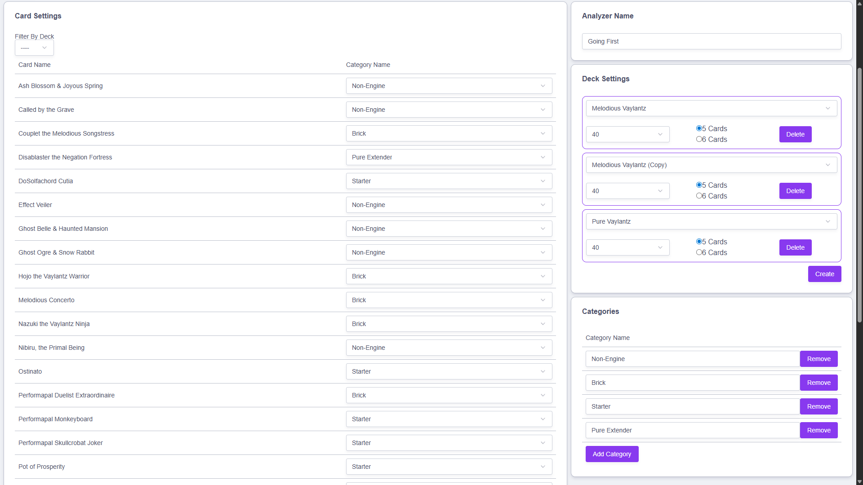
Task: Remove the Non-Engine category
Action: click(x=819, y=359)
